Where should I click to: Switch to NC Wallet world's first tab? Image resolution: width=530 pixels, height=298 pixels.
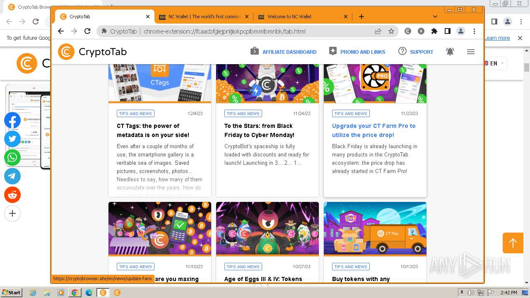[x=203, y=17]
